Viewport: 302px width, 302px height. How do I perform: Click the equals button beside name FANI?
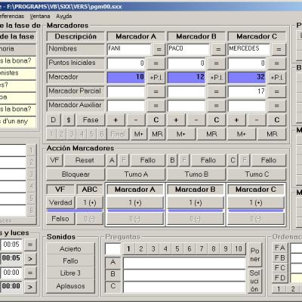tap(159, 49)
